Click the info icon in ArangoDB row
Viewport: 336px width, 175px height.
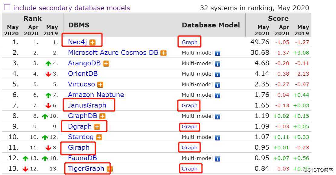218,64
